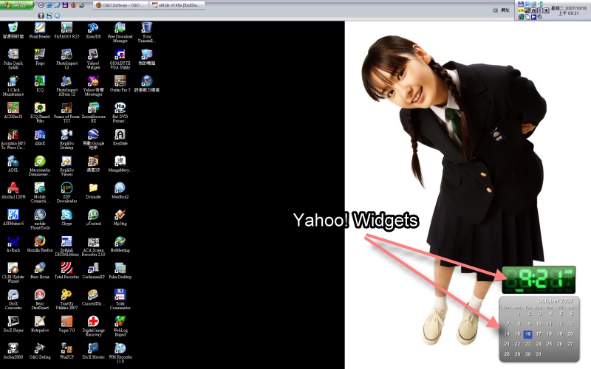Screen dimensions: 591x369
Task: Open the ICQ desktop icon
Action: 40,83
